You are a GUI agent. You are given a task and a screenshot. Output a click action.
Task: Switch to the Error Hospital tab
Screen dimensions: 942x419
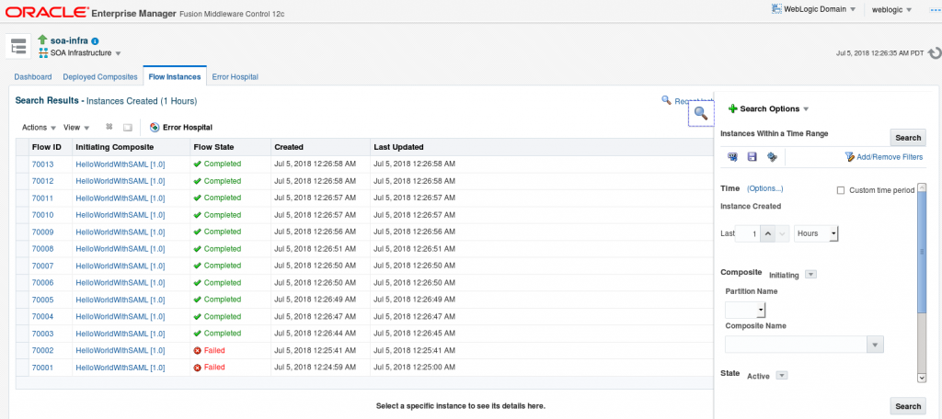(235, 77)
